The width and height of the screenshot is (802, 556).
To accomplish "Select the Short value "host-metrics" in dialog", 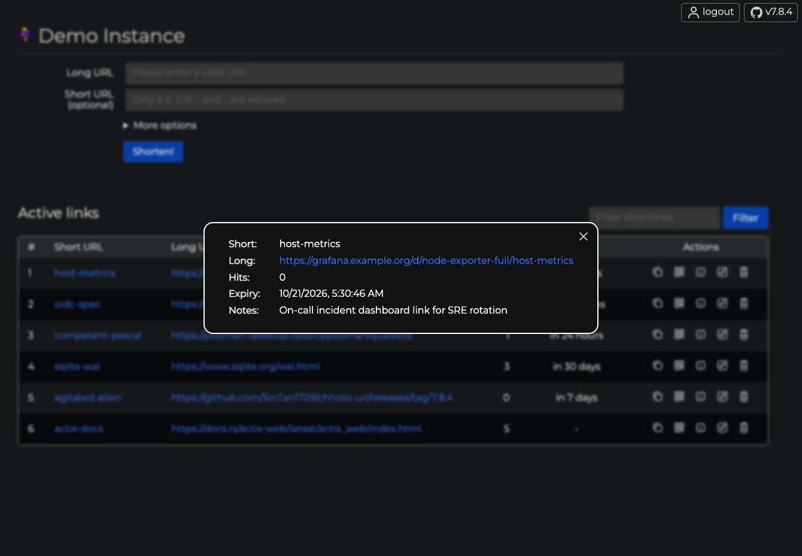I will [309, 244].
